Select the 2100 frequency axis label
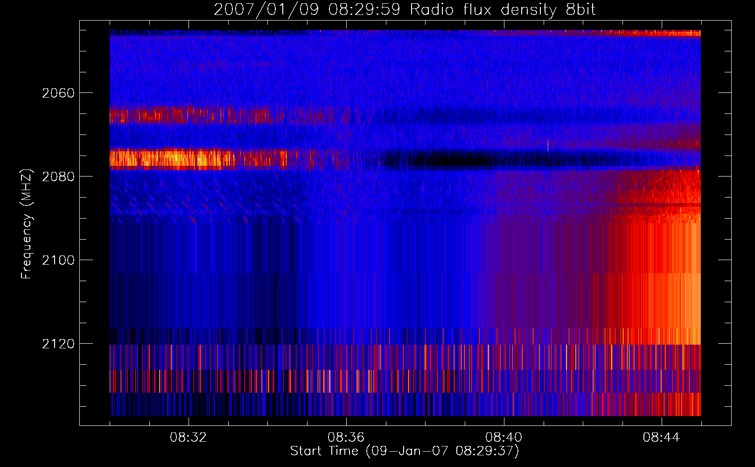The width and height of the screenshot is (755, 467). pos(58,260)
